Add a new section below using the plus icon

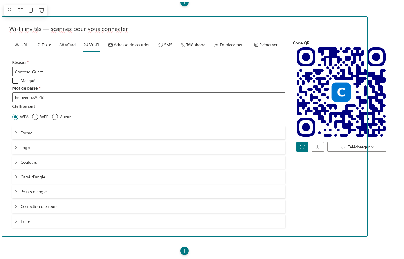[x=185, y=251]
